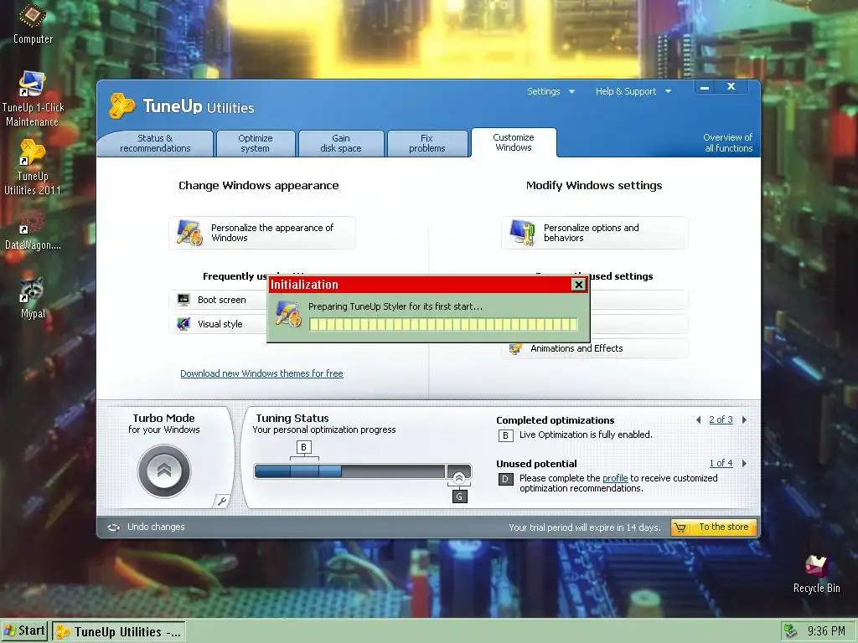Click Live Optimization is fully enabled text
The image size is (858, 643).
coord(586,435)
